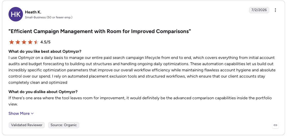This screenshot has height=136, width=287.
Task: Click the fourth rating star
Action: coord(30,42)
